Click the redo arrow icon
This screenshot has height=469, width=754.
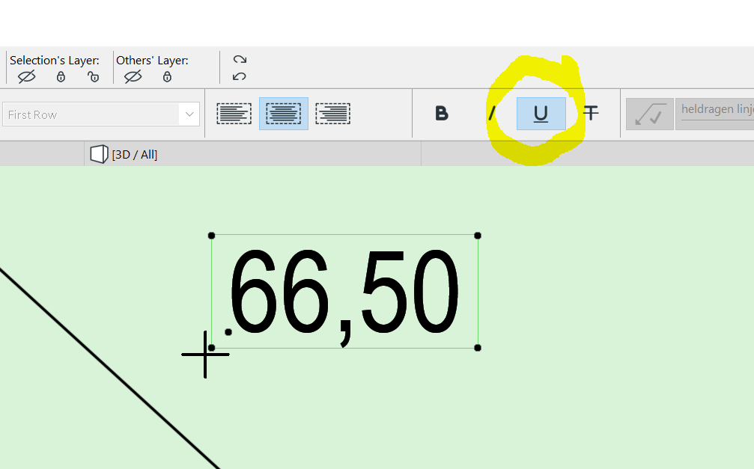(240, 60)
